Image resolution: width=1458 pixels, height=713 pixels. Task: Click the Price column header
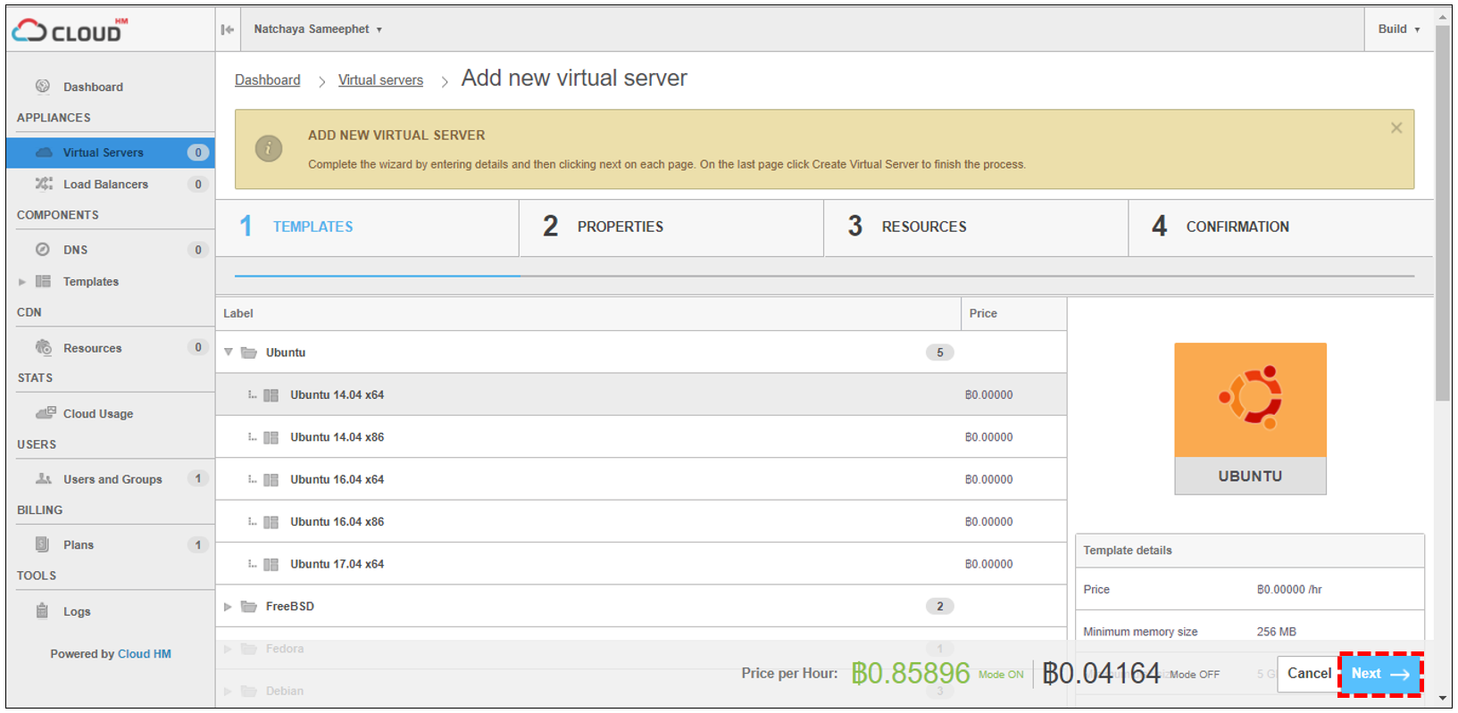1014,314
